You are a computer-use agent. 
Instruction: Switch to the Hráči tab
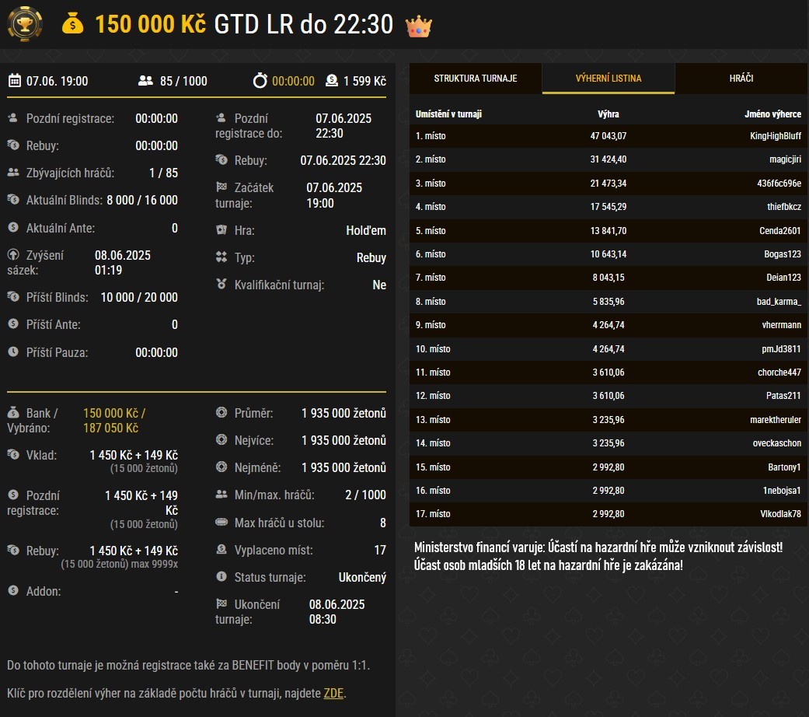[741, 79]
